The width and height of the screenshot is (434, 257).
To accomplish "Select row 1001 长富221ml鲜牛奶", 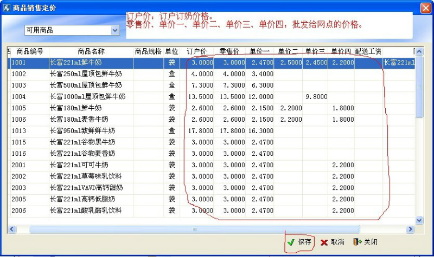I will point(212,63).
